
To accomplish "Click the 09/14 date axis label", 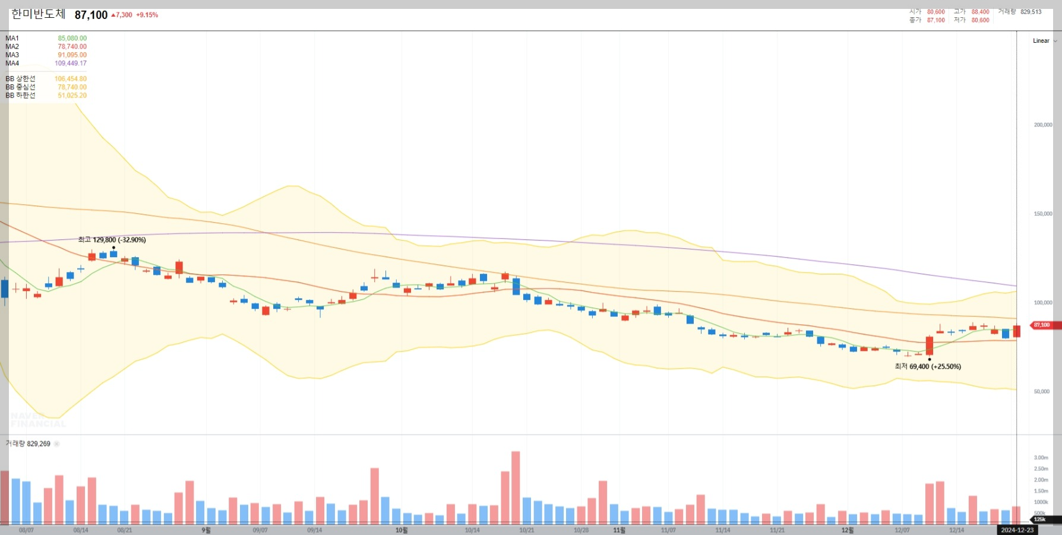I will 315,530.
